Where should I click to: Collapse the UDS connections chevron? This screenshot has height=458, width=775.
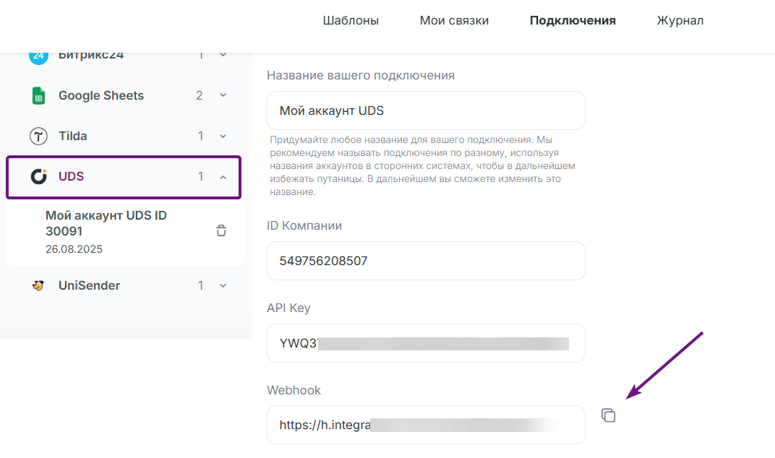(223, 177)
